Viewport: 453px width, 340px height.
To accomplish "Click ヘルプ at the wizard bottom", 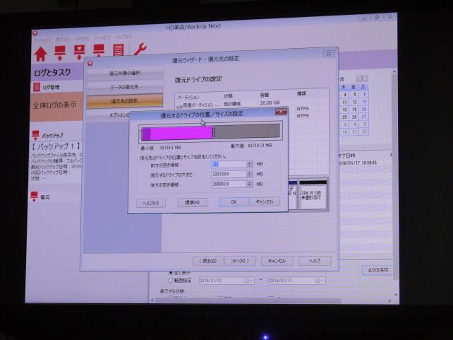I will pos(315,260).
